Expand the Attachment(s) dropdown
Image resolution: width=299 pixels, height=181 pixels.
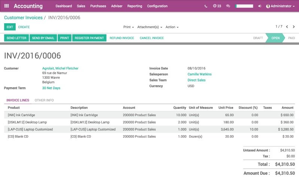149,27
